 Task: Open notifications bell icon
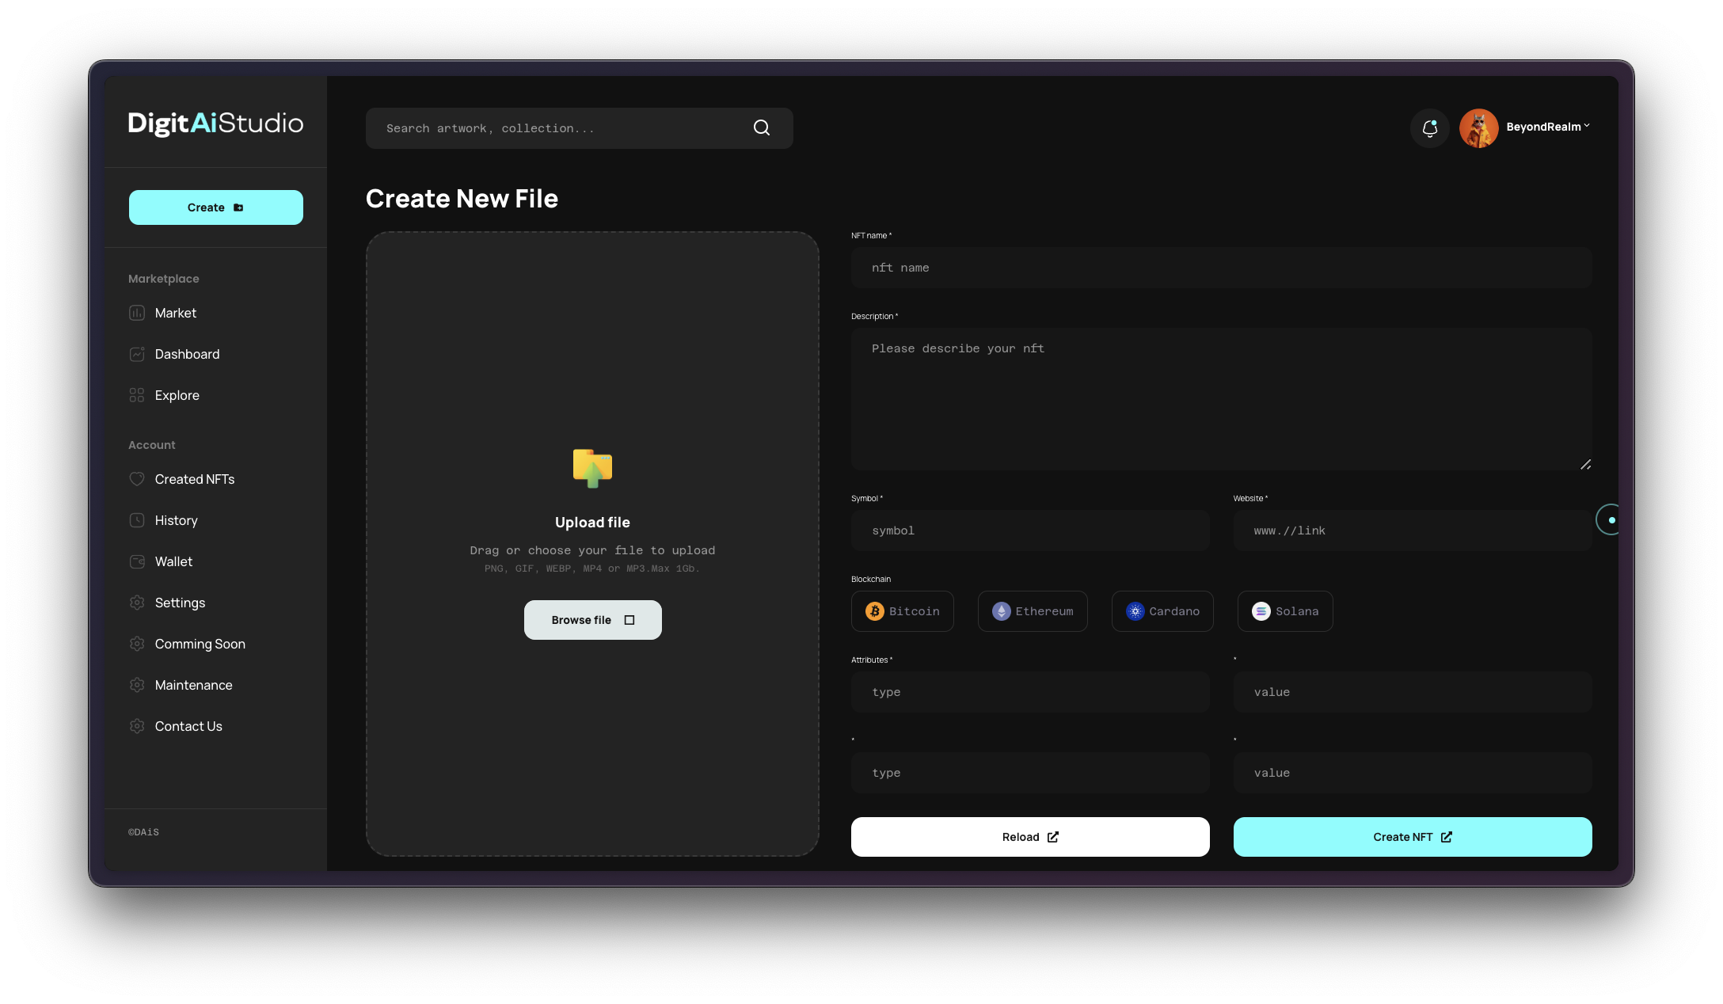(1429, 127)
